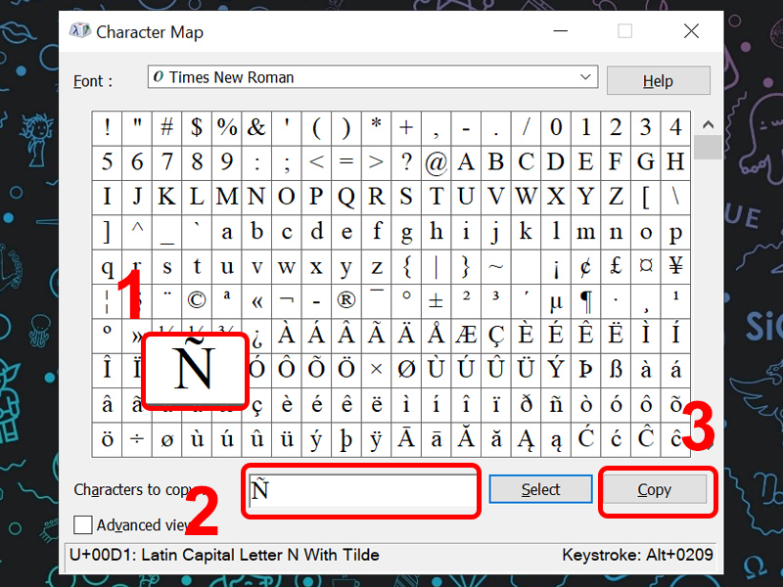Pick the @ symbol in the grid
Viewport: 783px width, 587px height.
436,162
